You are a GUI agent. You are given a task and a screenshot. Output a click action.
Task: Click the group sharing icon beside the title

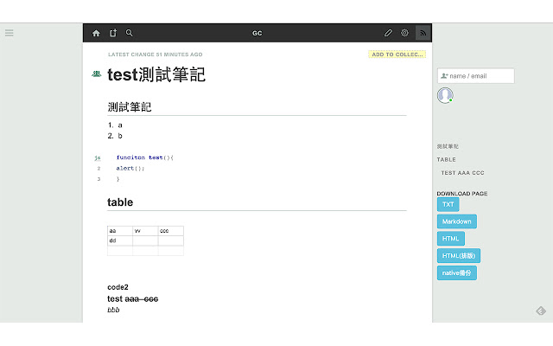coord(96,74)
